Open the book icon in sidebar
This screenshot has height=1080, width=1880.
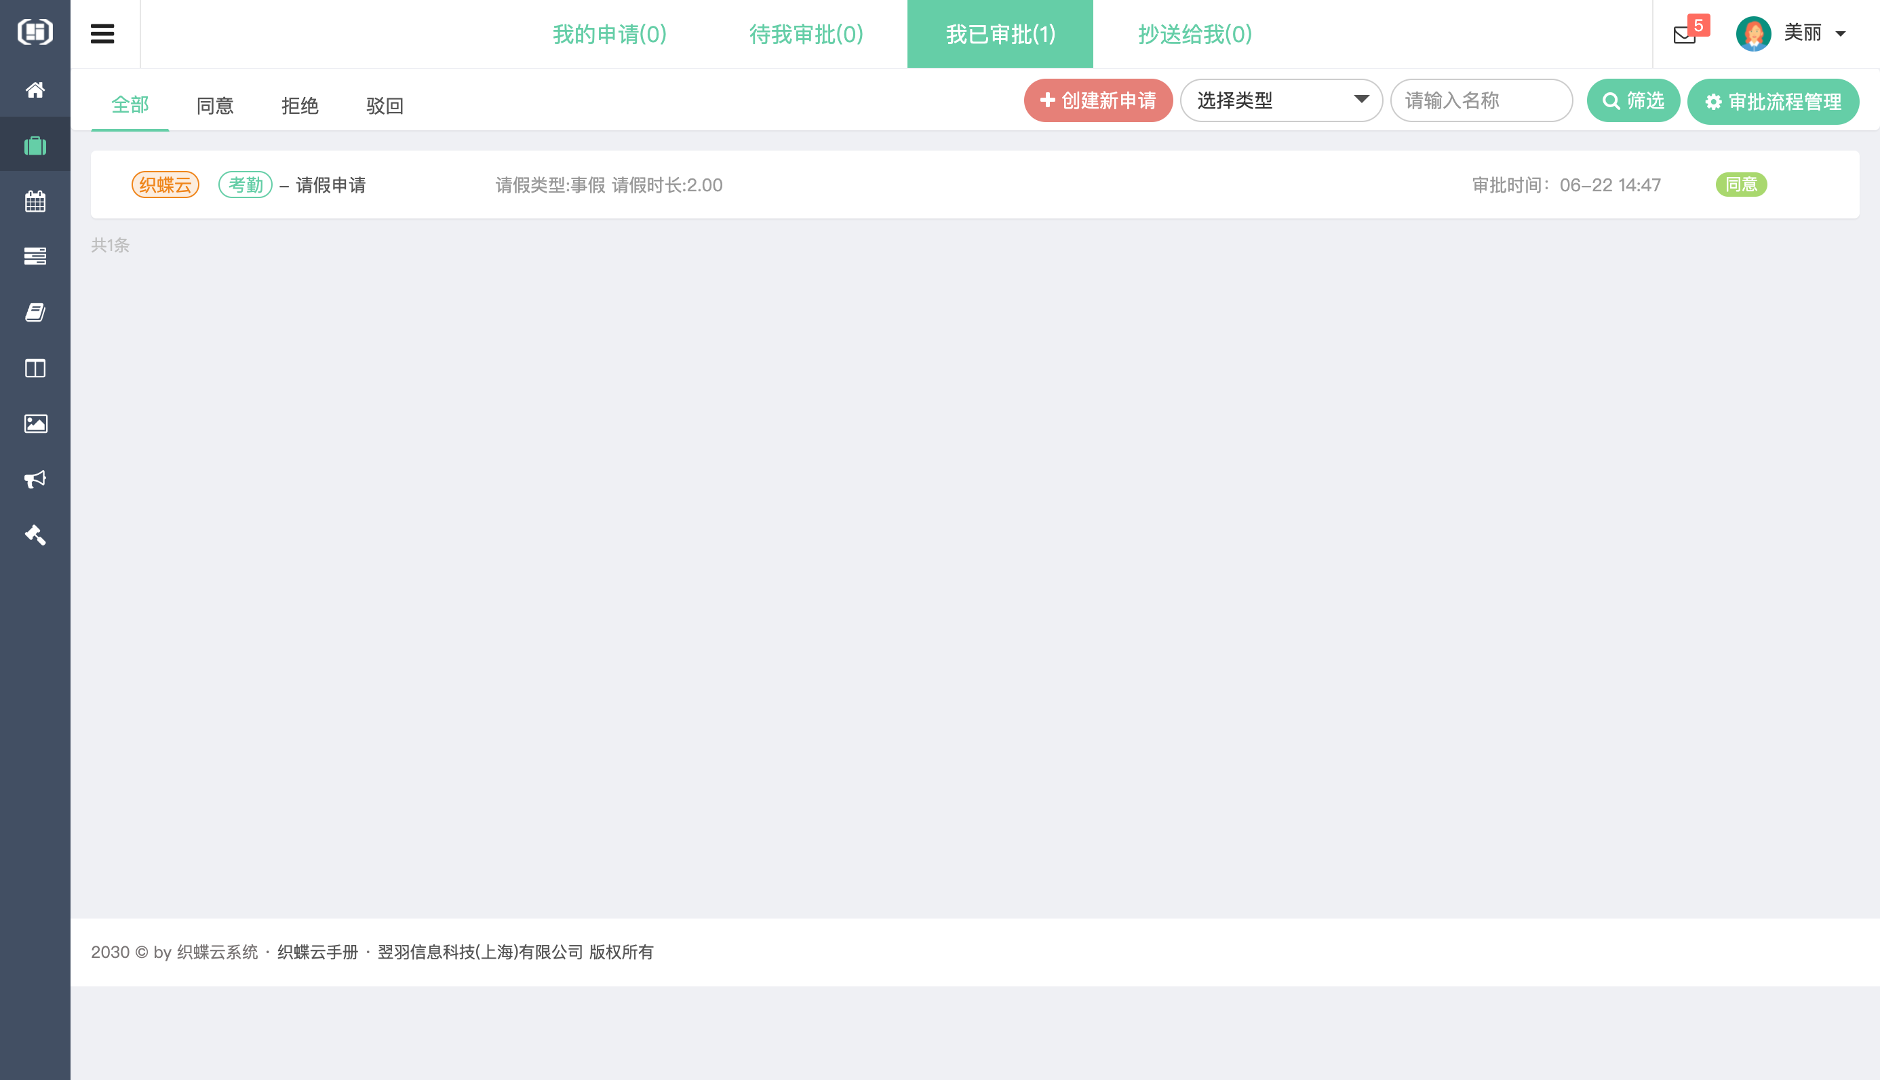pyautogui.click(x=35, y=312)
